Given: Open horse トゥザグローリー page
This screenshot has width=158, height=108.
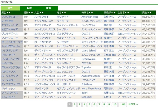Looking at the screenshot, I should (11, 46).
